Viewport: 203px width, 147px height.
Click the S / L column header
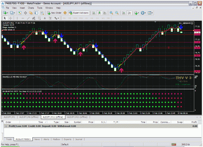tap(100, 122)
